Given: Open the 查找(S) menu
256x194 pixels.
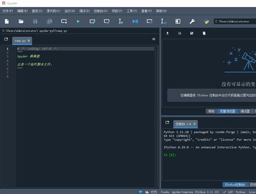Looking at the screenshot, I should click(x=37, y=11).
